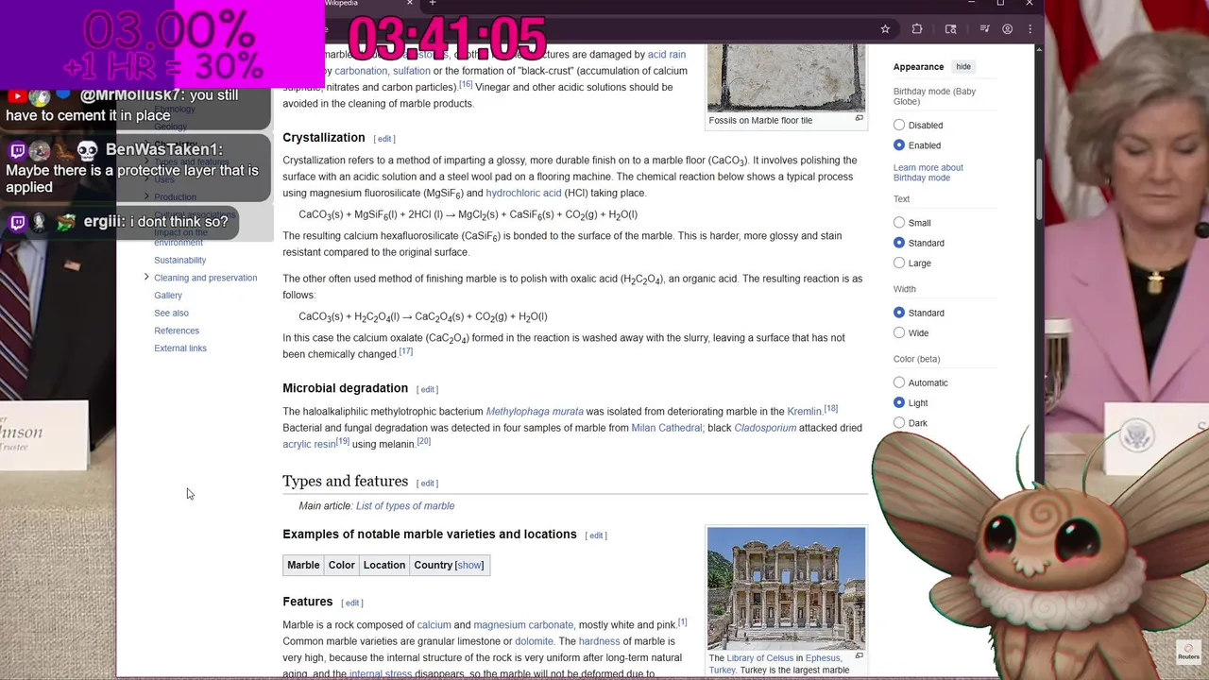Select Standard width option
Viewport: 1209px width, 680px height.
(899, 313)
